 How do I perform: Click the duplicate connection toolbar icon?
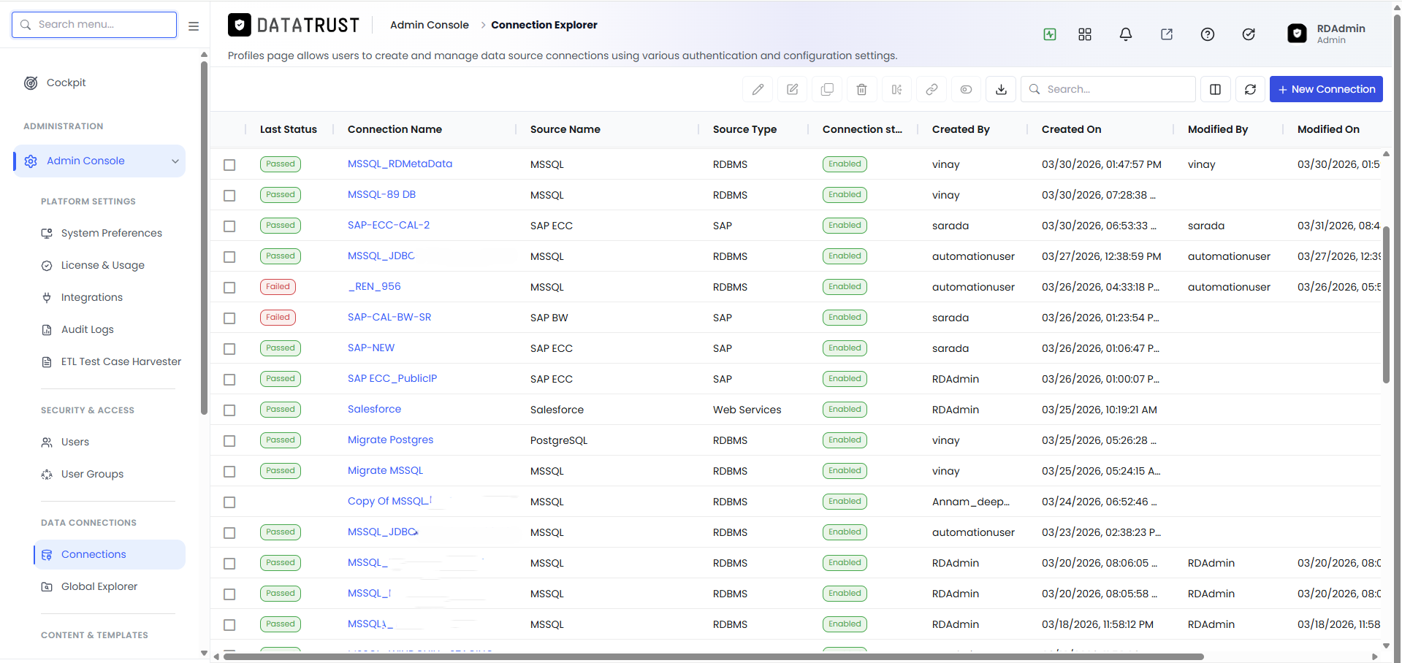(827, 89)
